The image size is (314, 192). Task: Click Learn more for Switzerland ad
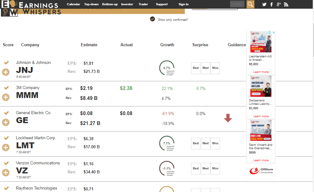261,116
